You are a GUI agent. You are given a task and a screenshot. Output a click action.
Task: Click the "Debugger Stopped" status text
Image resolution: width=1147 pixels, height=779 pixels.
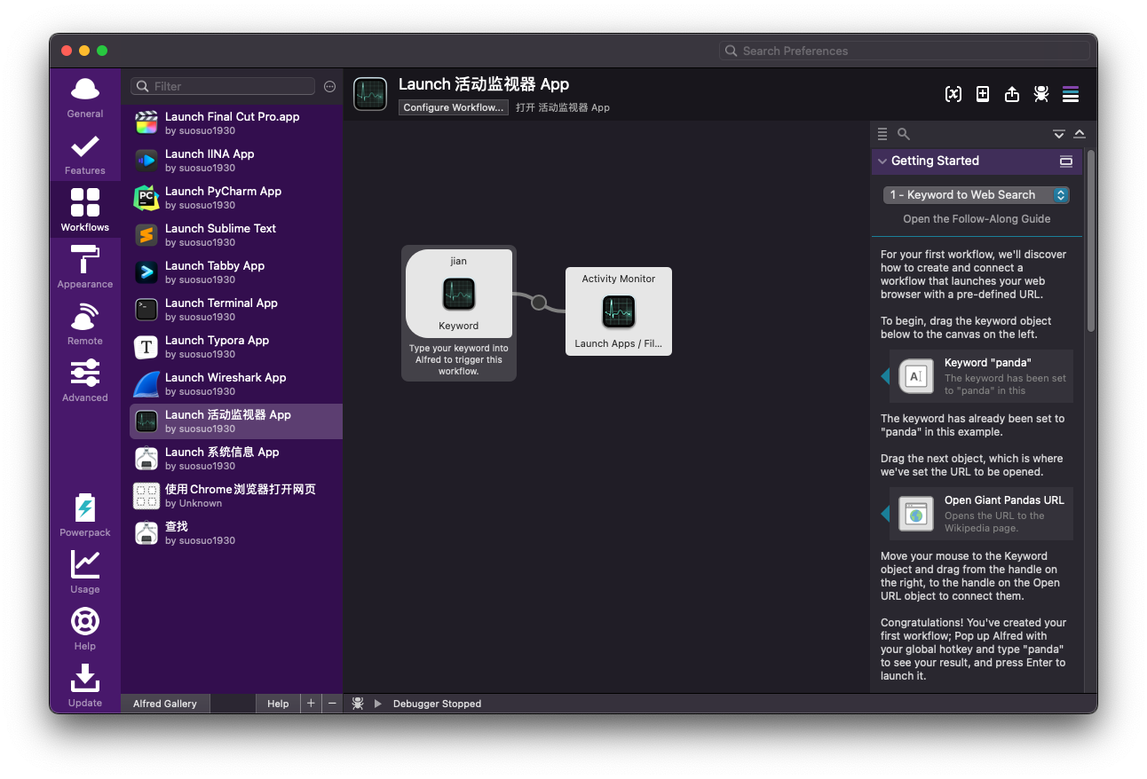pos(437,704)
